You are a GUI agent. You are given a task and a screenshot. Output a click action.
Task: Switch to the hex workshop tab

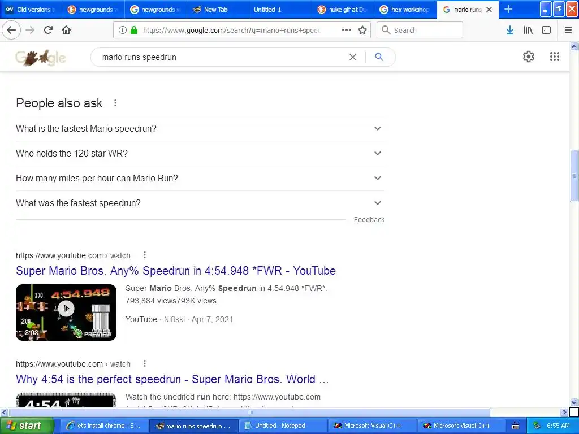point(405,10)
